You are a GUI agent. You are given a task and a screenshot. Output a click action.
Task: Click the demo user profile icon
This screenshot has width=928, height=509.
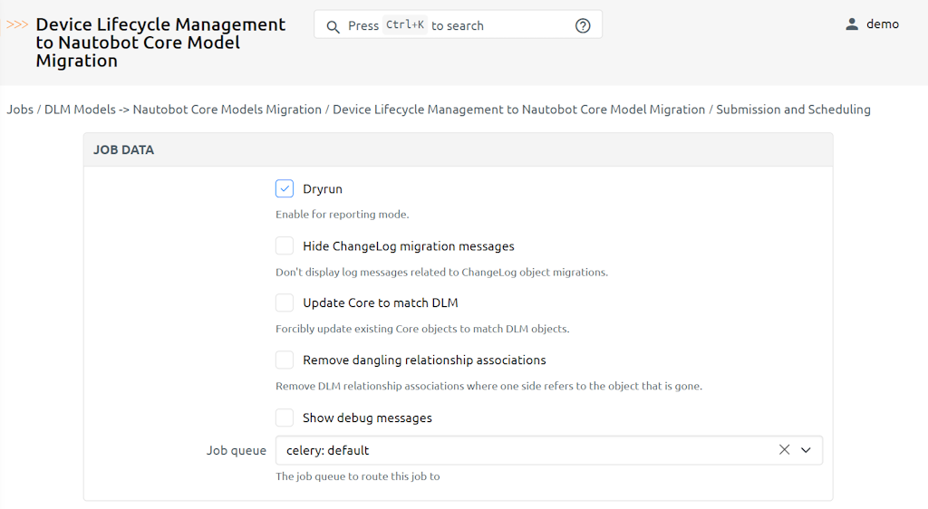click(x=852, y=24)
